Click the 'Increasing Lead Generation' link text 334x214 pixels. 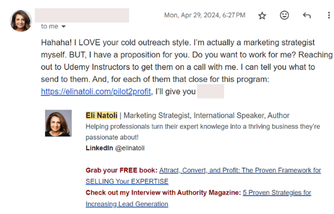click(127, 204)
